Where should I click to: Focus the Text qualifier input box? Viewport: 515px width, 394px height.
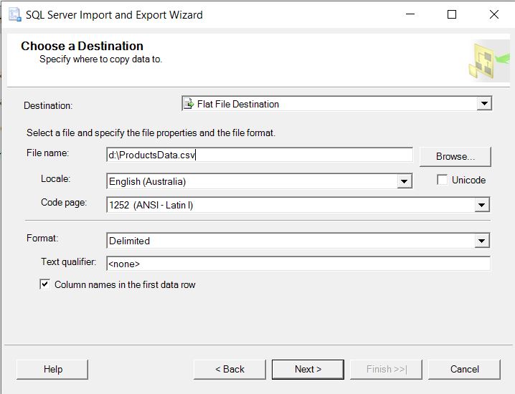coord(298,264)
